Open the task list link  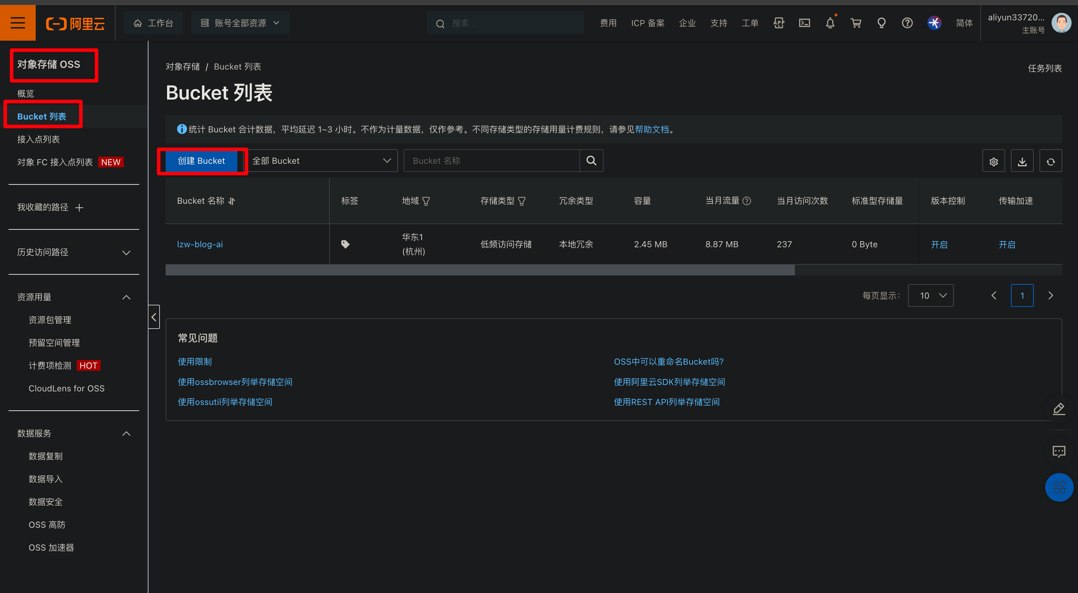[x=1044, y=68]
